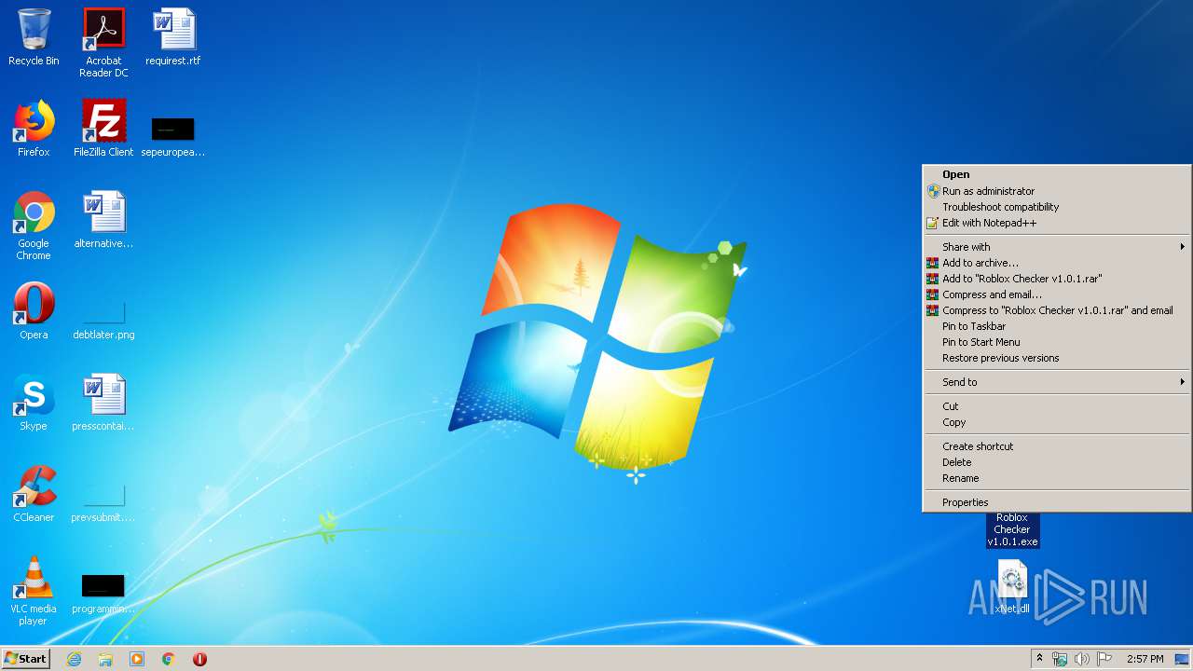Open Chrome from the taskbar

[169, 659]
